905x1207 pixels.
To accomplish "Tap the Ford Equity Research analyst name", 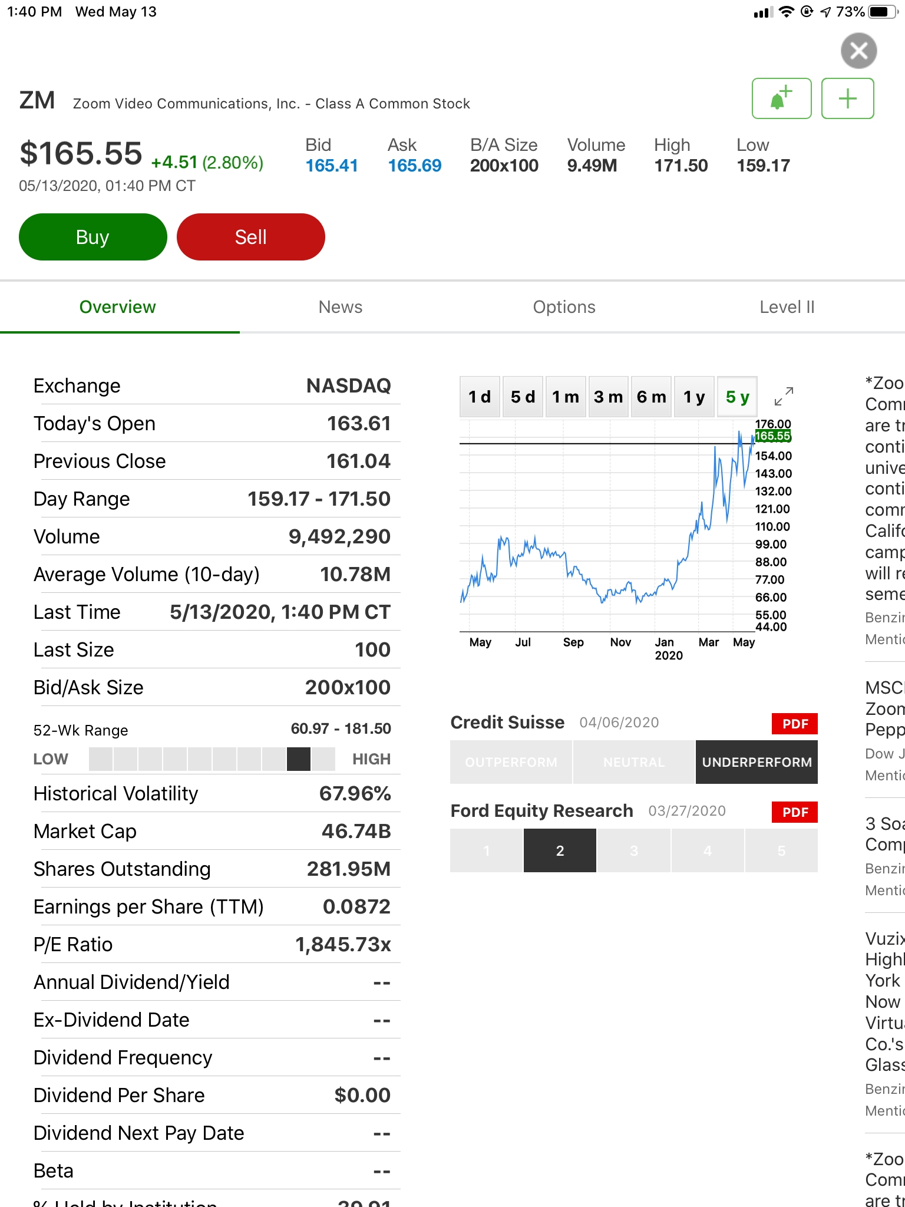I will click(542, 811).
